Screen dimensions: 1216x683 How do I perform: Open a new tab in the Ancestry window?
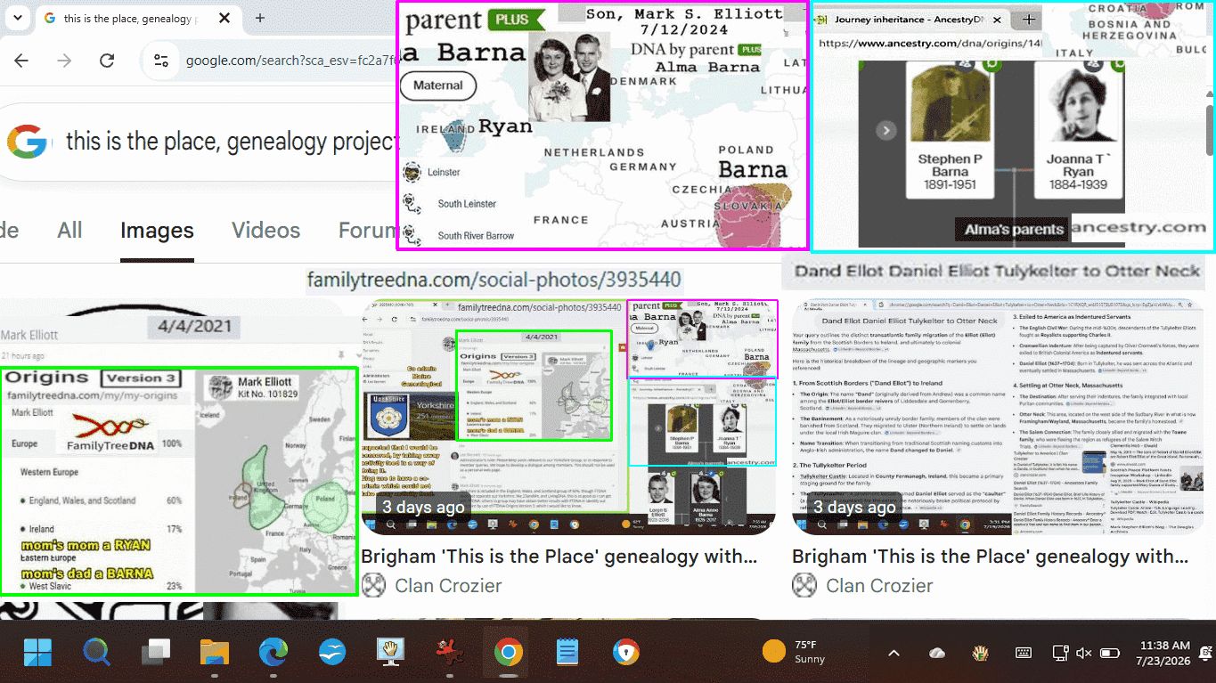click(x=1028, y=19)
